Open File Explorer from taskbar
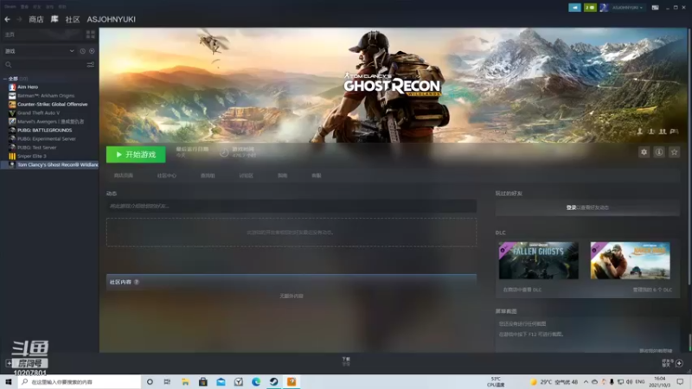692x389 pixels. pyautogui.click(x=185, y=382)
